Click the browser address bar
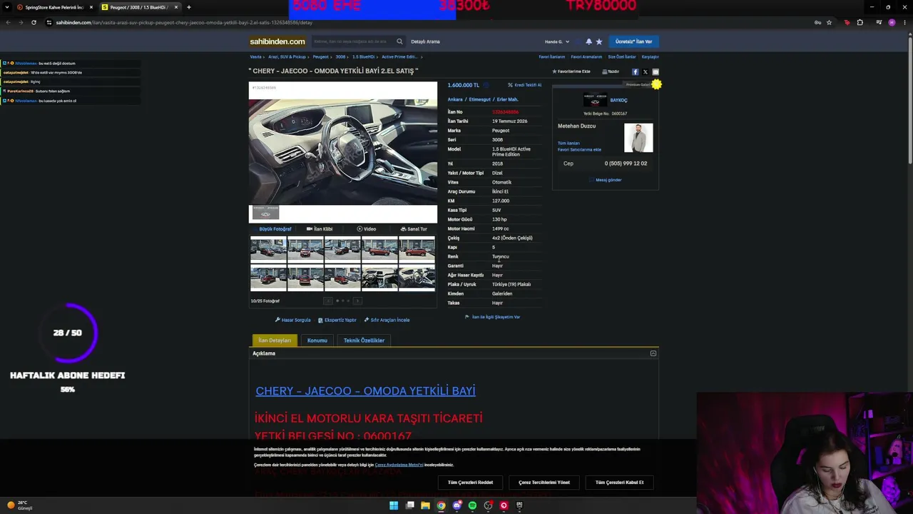Image resolution: width=913 pixels, height=514 pixels. pos(428,22)
